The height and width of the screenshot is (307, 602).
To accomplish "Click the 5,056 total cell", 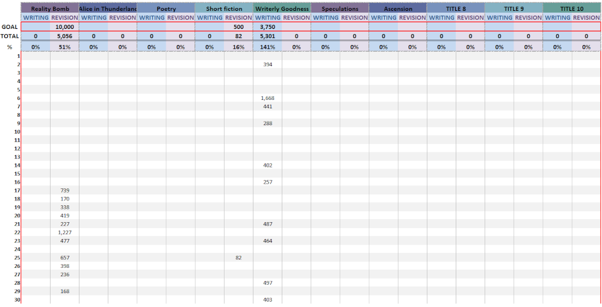I will [x=64, y=36].
